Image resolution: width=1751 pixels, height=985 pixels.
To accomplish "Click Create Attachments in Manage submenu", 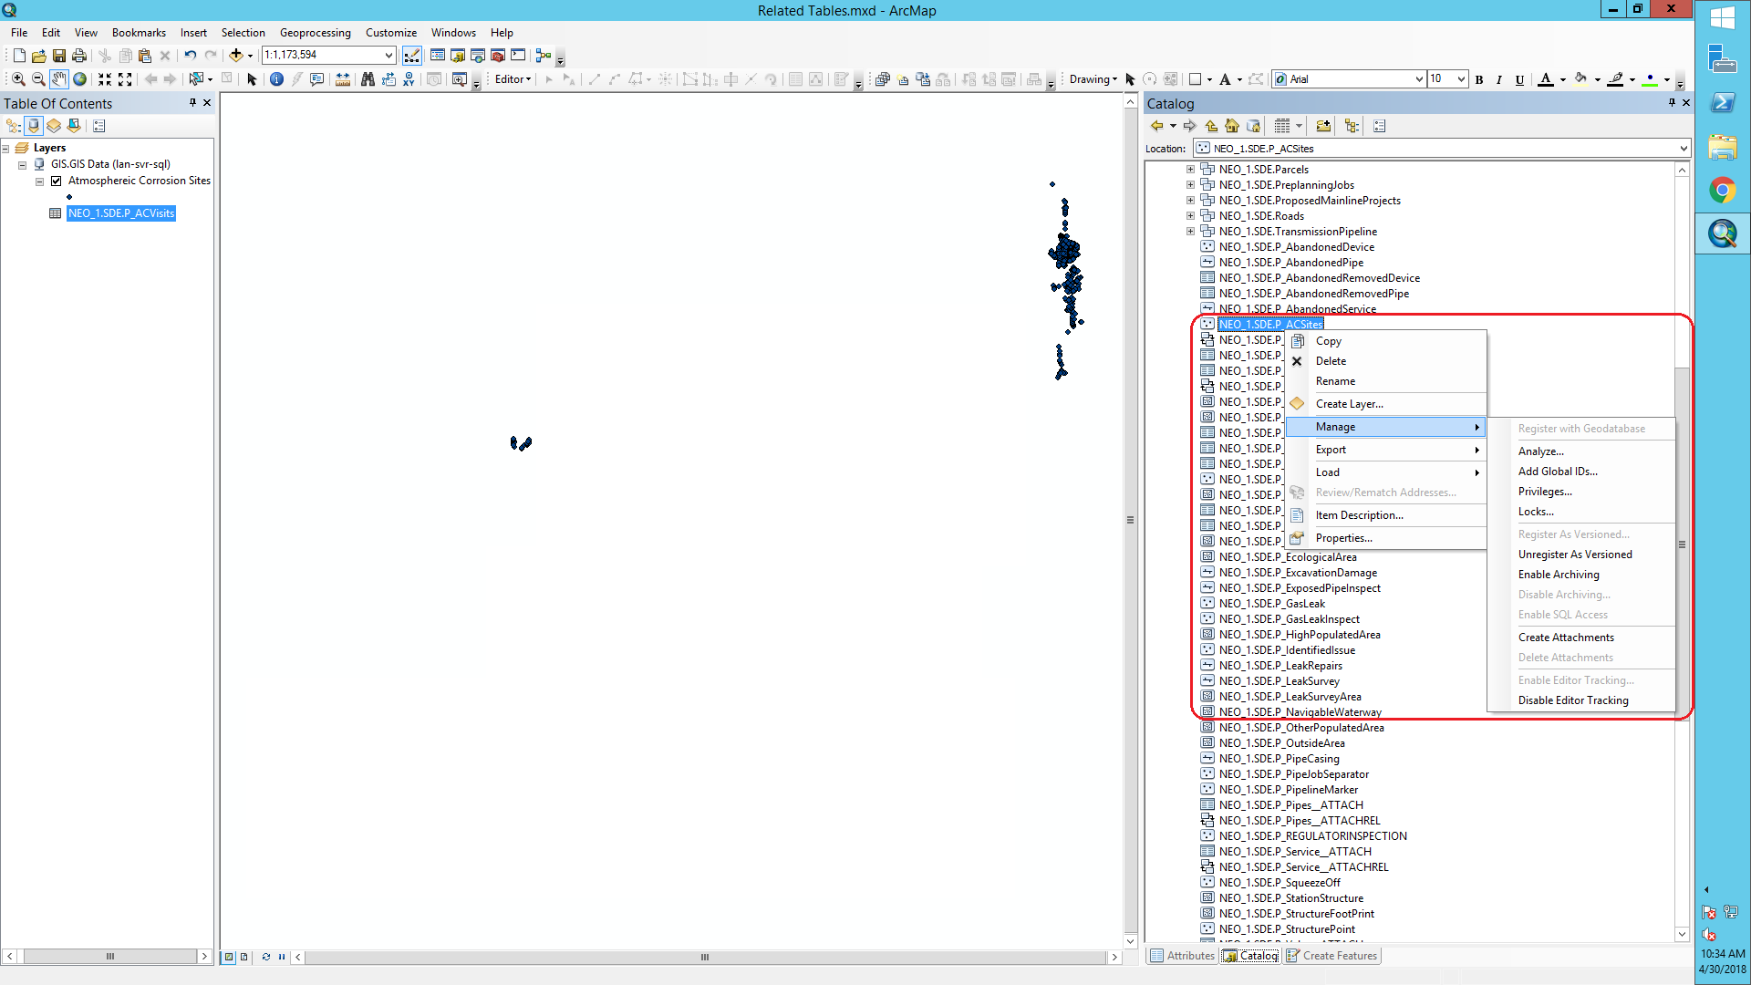I will (x=1581, y=638).
